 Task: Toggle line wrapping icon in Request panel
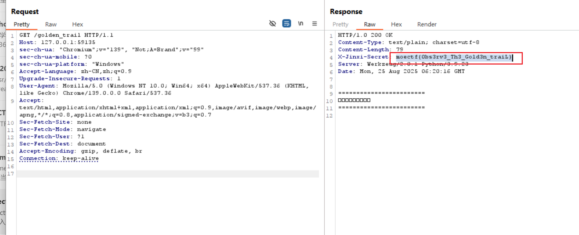(286, 23)
